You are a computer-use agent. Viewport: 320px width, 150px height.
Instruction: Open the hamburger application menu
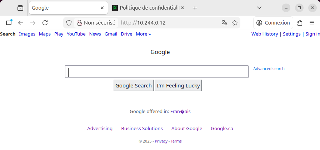pyautogui.click(x=311, y=23)
